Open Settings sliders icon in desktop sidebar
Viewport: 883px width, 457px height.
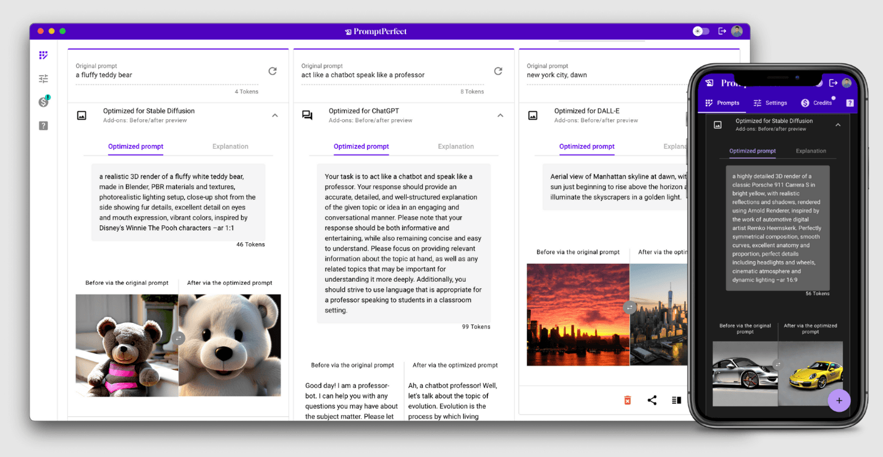[43, 79]
